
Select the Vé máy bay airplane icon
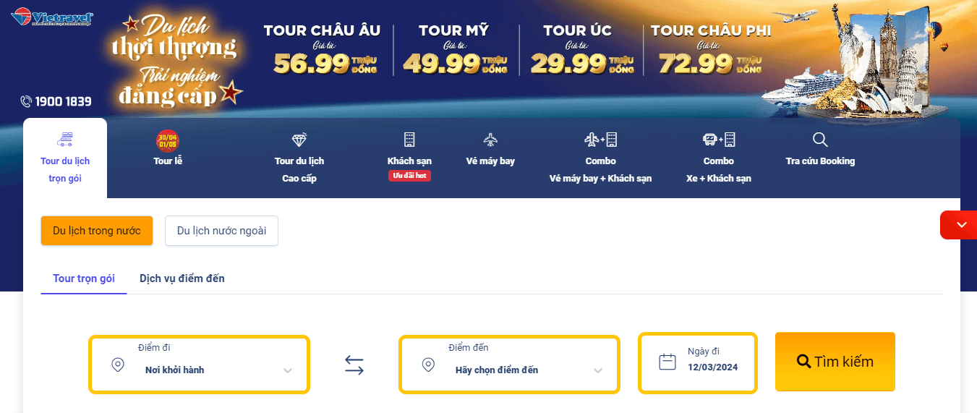pos(490,140)
